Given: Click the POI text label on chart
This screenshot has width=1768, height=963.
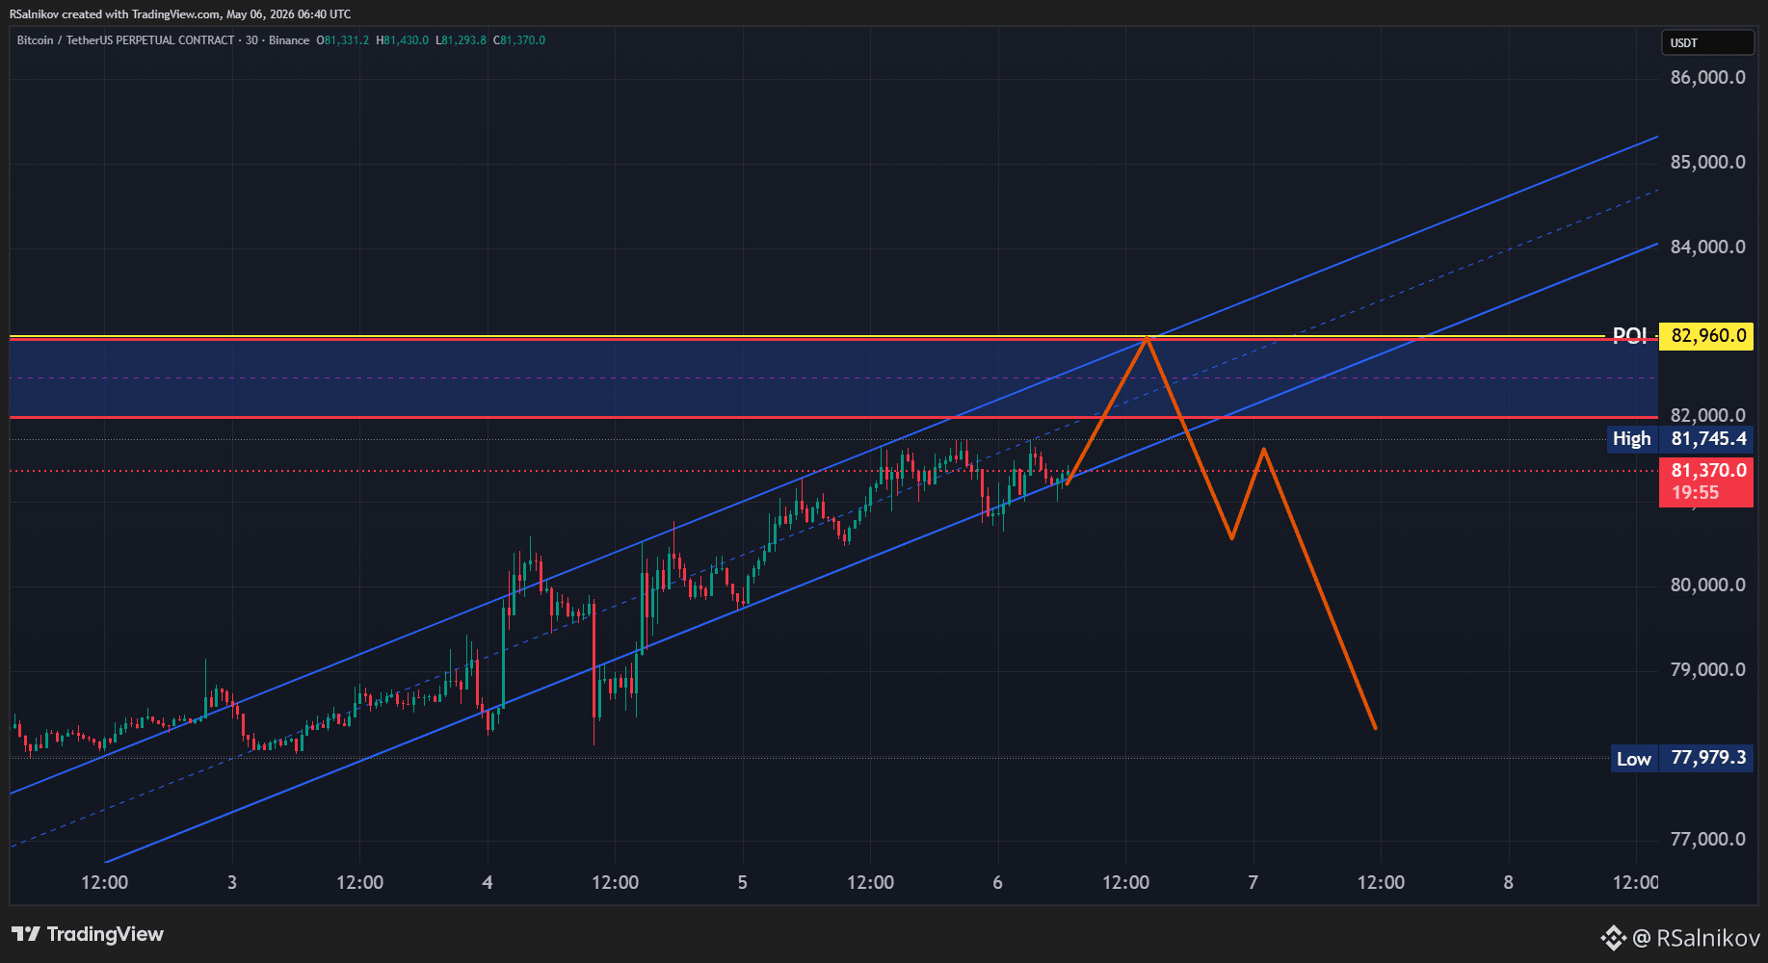Looking at the screenshot, I should pos(1630,335).
